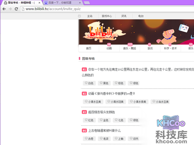Choose third cv option in question 2
Image resolution: width=194 pixels, height=145 pixels.
click(138, 102)
